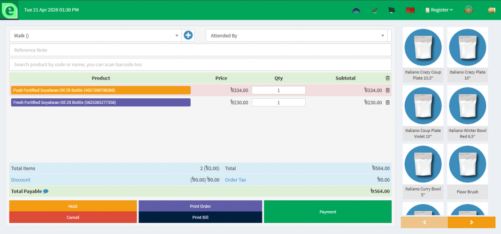The height and width of the screenshot is (234, 501).
Task: Open the Order Tax link
Action: point(236,180)
